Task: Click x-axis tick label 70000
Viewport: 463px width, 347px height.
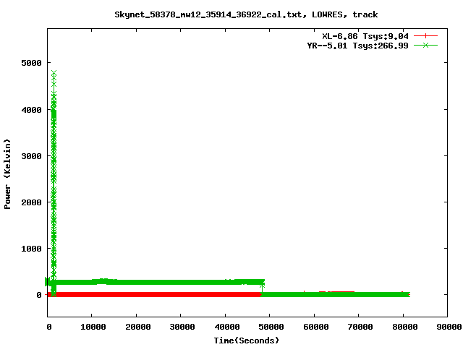Action: 360,327
